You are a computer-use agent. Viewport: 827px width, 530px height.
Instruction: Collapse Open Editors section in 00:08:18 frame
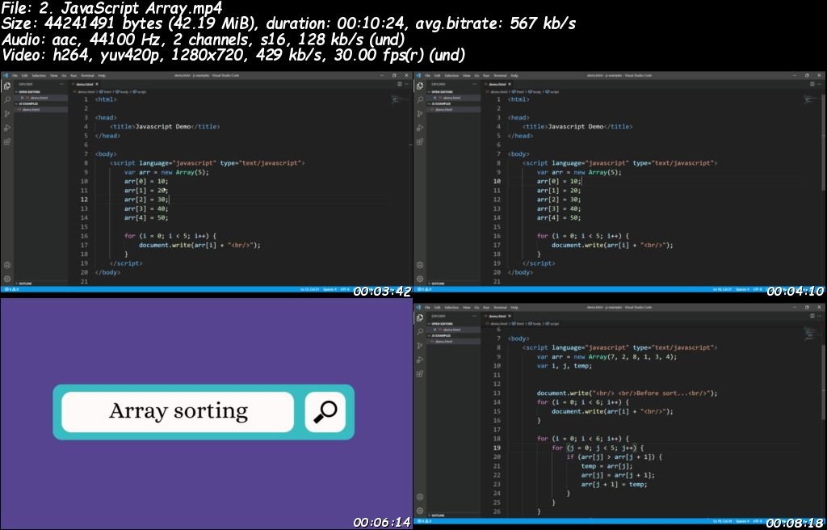[440, 324]
